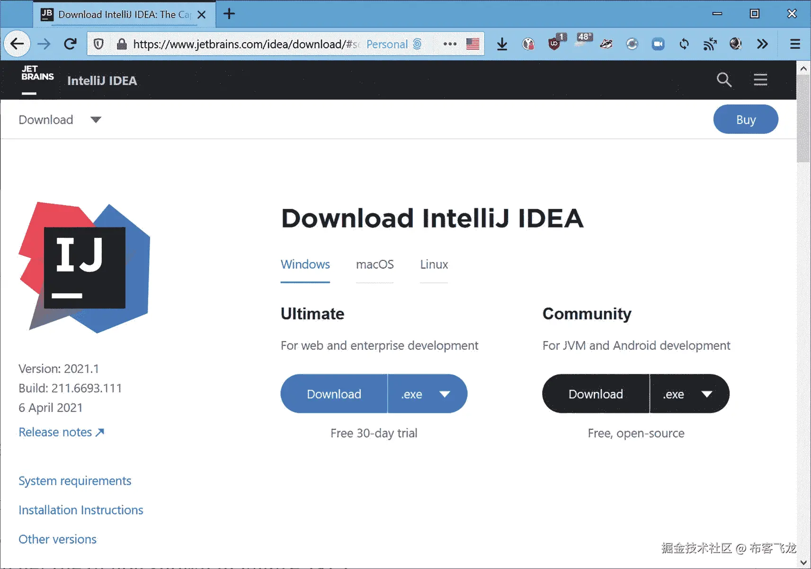The image size is (811, 569).
Task: Click the 'Build: 211.6693.111' text
Action: click(x=70, y=388)
